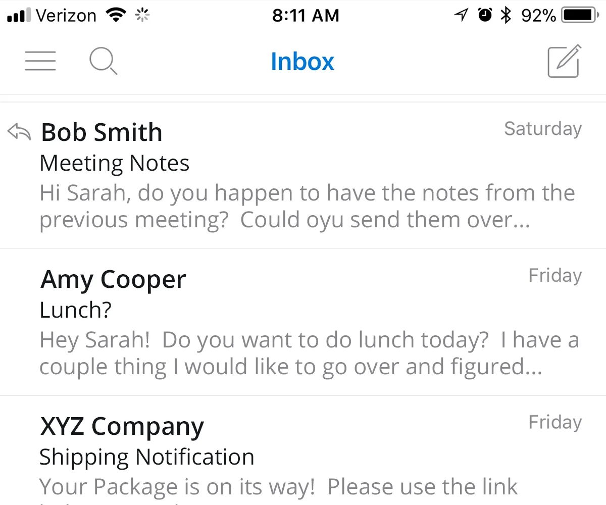Viewport: 606px width, 505px height.
Task: Open the hamburger menu icon
Action: (40, 61)
